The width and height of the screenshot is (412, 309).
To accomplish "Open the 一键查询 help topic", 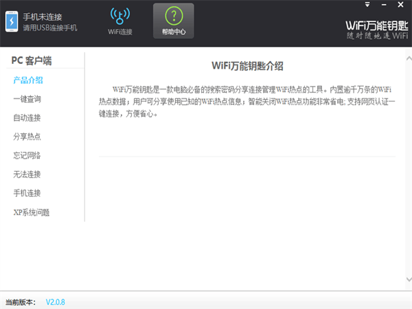I will (x=27, y=99).
